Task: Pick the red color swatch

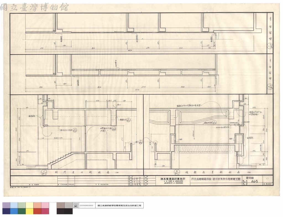Action: pyautogui.click(x=37, y=211)
